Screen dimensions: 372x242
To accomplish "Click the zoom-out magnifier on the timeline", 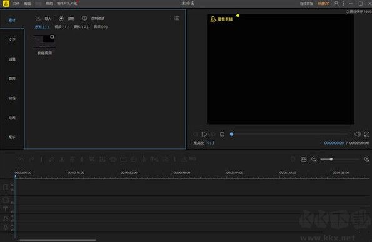I will [314, 159].
